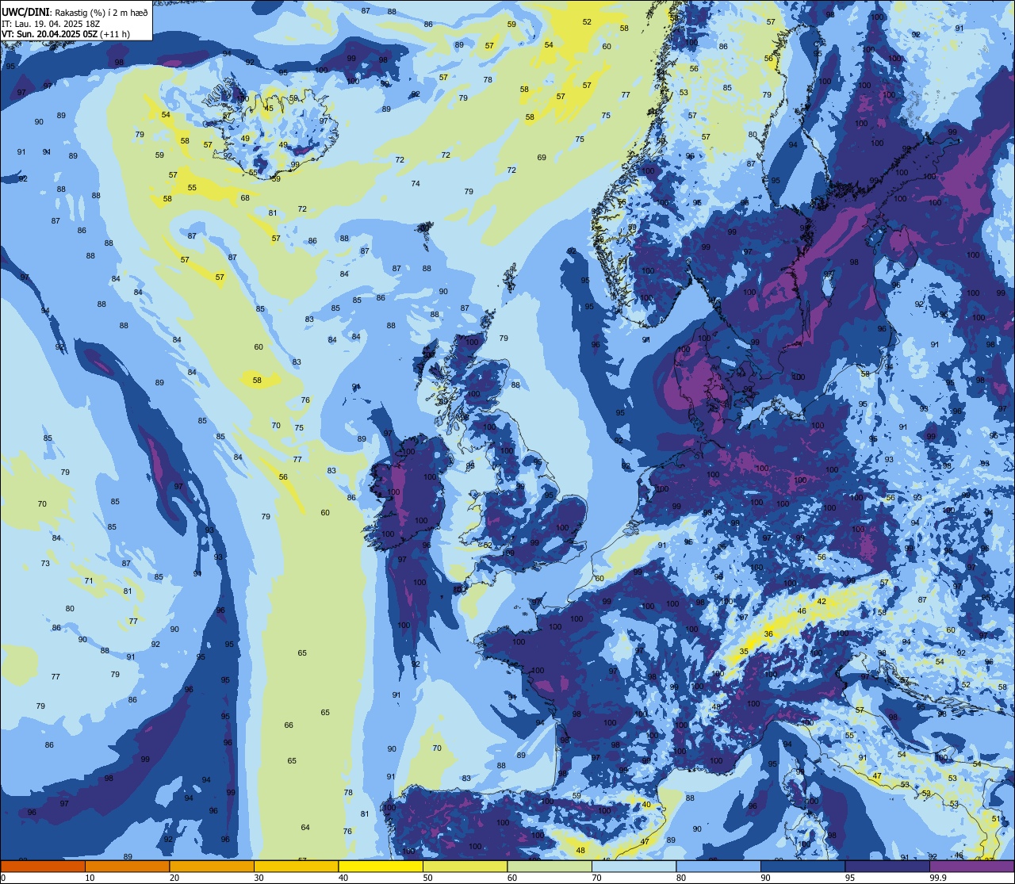Click the 'UWC/DINI' title text

click(x=26, y=12)
